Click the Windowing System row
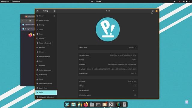The image size is (192, 108). [108, 95]
